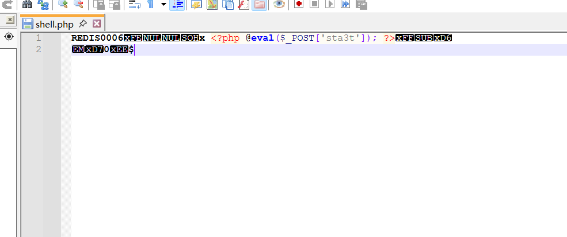The image size is (567, 237).
Task: Click the macro Playback triangle icon
Action: (x=330, y=4)
